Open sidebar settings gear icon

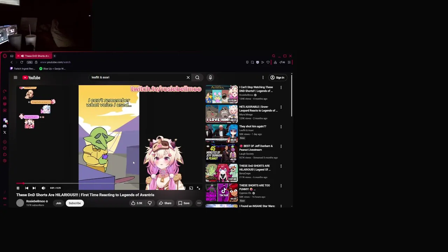(x=5, y=161)
